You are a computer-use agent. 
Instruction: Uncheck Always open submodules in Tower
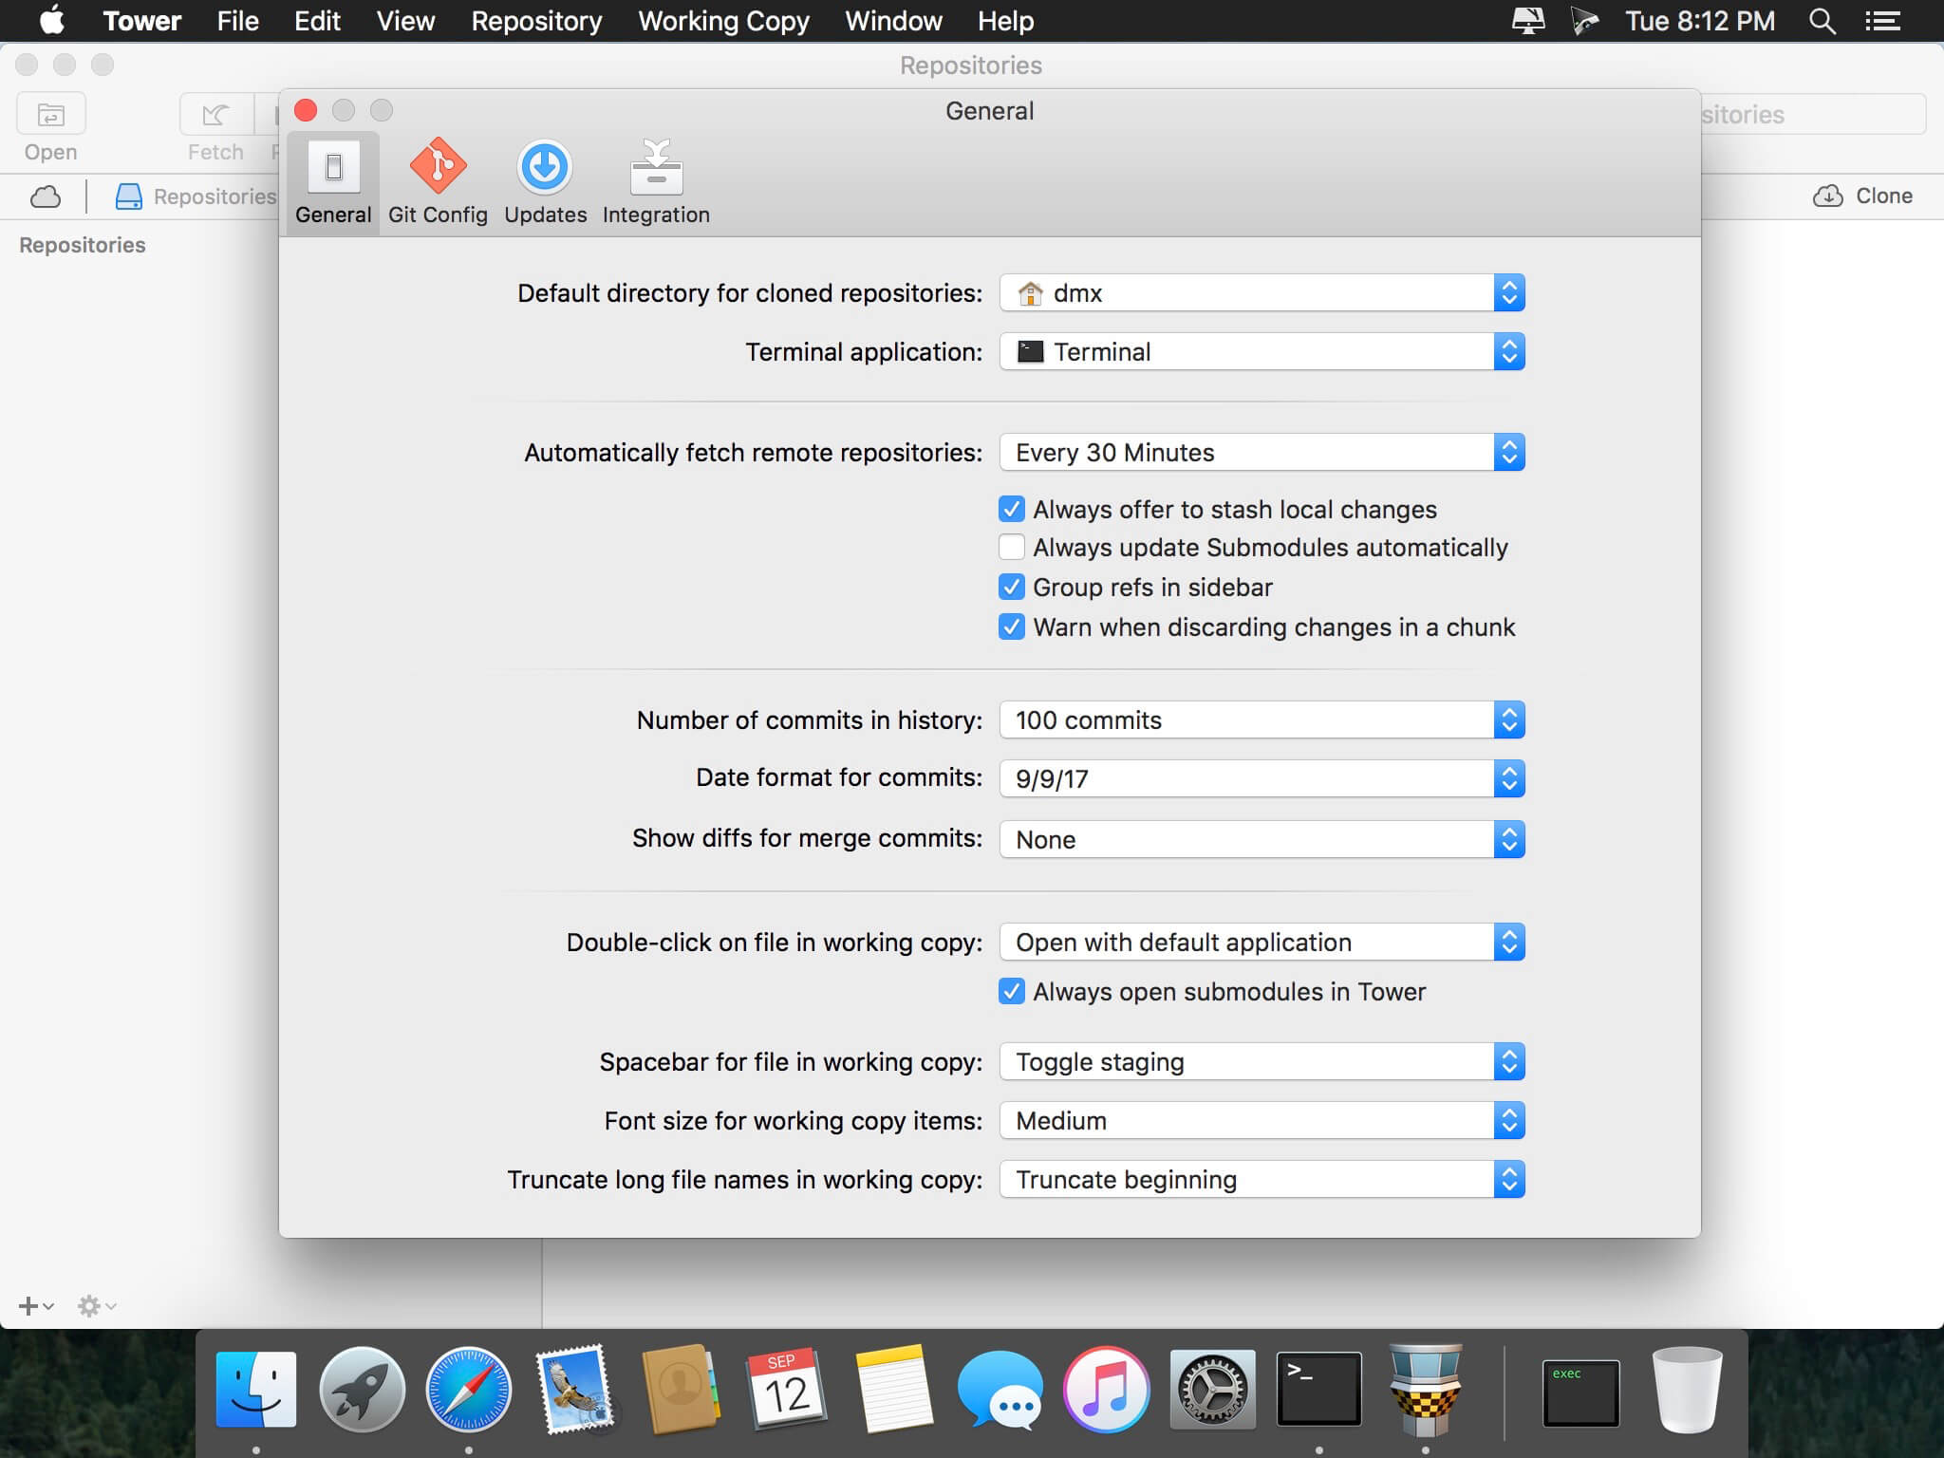click(1012, 992)
